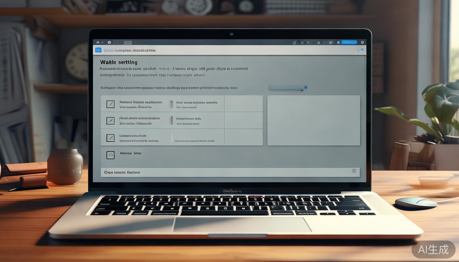Click the empty preview panel on the right
The image size is (459, 262).
(x=313, y=120)
